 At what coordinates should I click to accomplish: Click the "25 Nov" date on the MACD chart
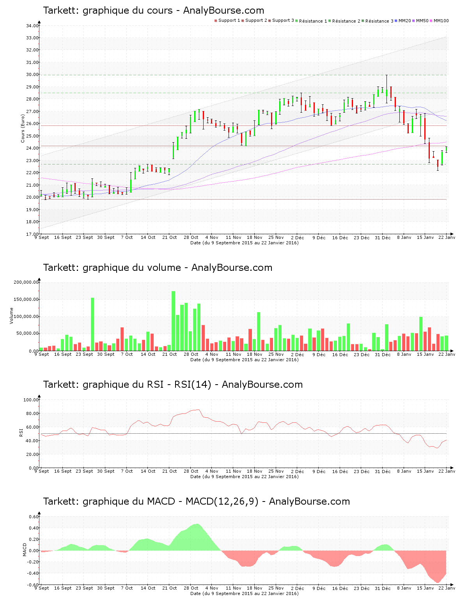pyautogui.click(x=276, y=588)
